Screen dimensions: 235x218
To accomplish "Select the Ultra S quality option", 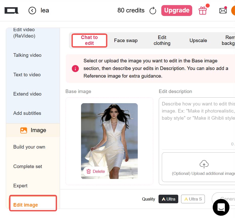I will point(193,199).
